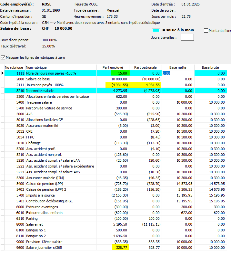Click the yellow 328.77 Salaire journalier cell
Viewport: 231px width, 254px height.
coord(121,247)
